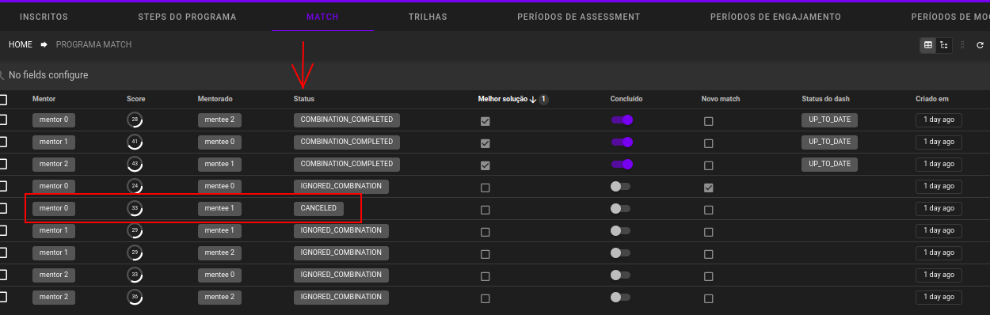Toggle Concluído for mentor 2 / mentee 1
990x315 pixels.
pos(622,165)
